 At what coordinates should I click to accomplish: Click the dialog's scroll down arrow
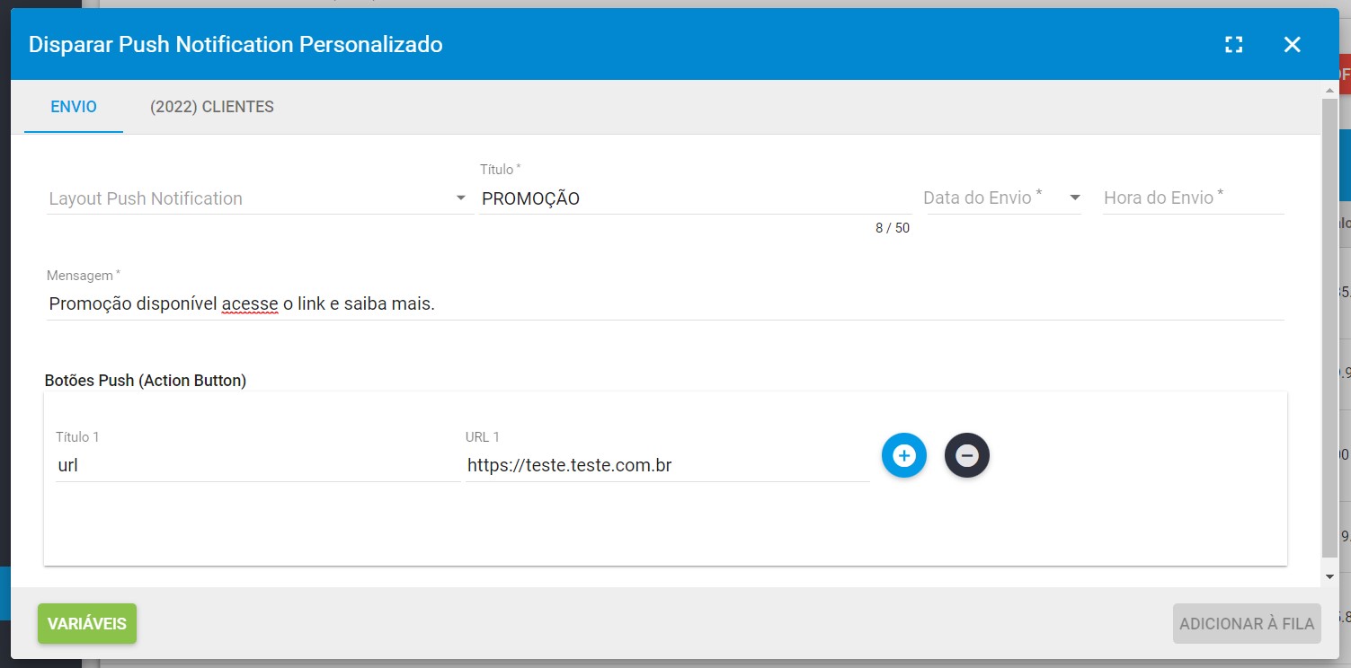[x=1329, y=576]
